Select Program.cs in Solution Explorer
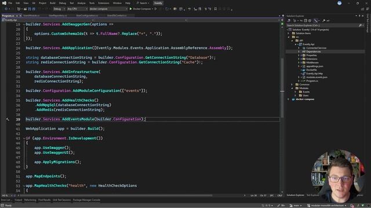The height and width of the screenshot is (208, 371). pos(312,81)
